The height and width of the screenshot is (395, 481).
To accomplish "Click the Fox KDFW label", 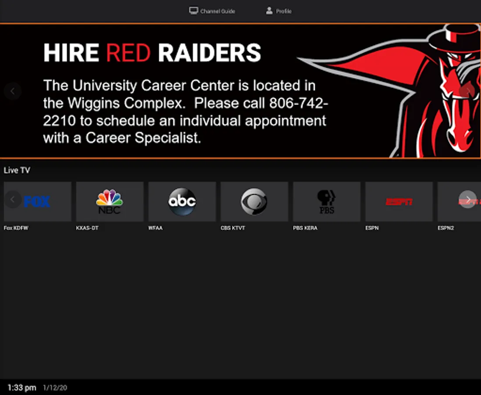I will click(16, 228).
